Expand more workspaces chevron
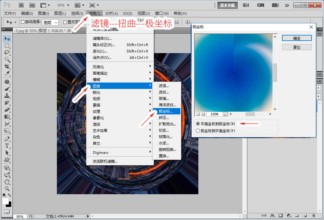The width and height of the screenshot is (324, 220). point(287,5)
